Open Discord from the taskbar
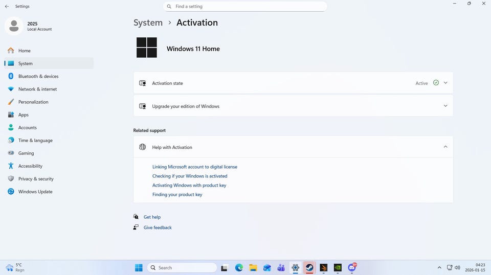Viewport: 491px width, 275px height. (x=352, y=267)
